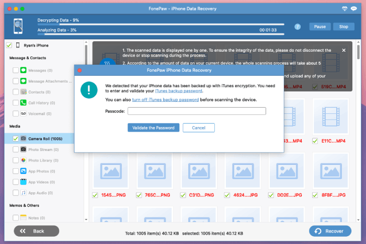Select the Camera Roll camera icon
Image resolution: width=366 pixels, height=244 pixels.
pyautogui.click(x=24, y=138)
